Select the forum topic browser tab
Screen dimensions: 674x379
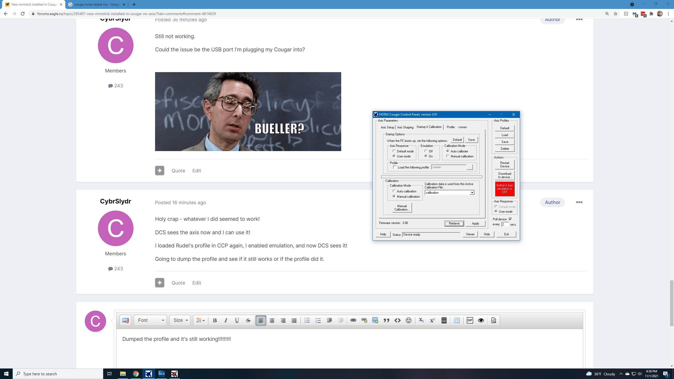tap(34, 4)
